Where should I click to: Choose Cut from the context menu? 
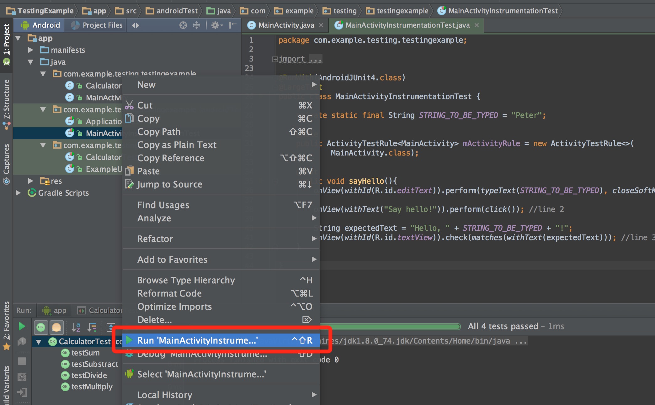[x=221, y=105]
